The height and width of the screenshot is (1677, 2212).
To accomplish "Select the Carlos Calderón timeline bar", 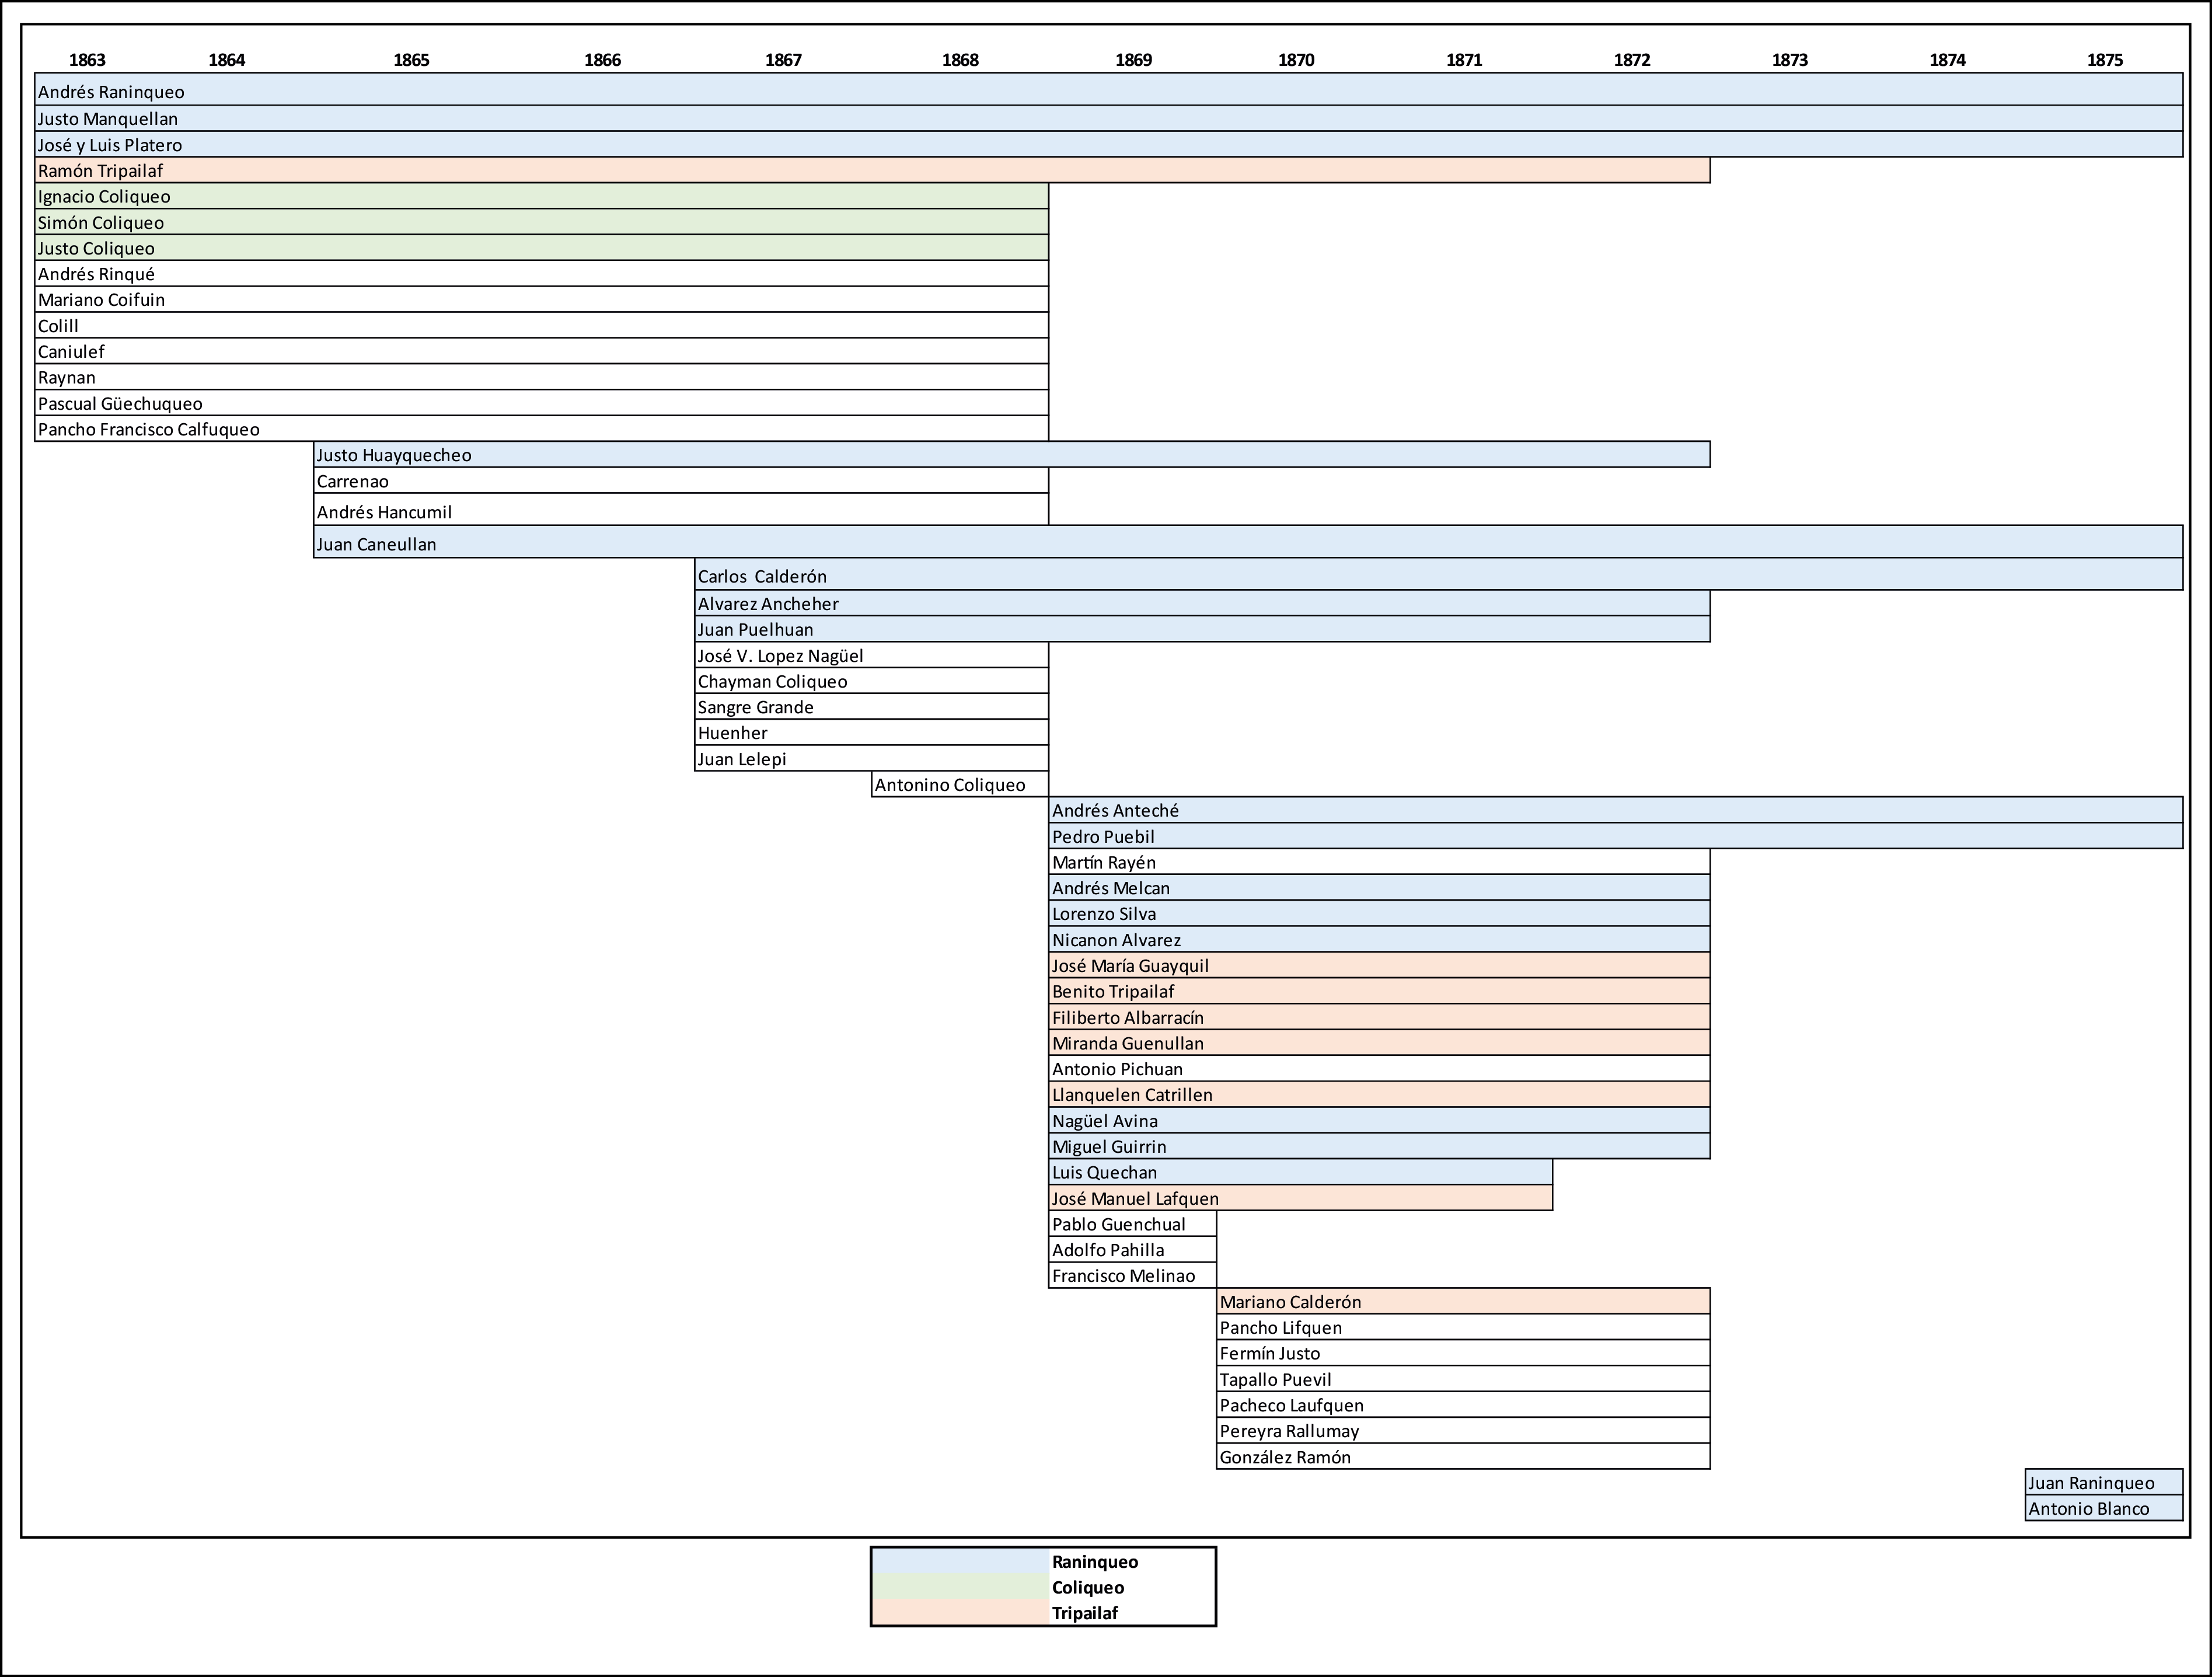I will point(1438,575).
